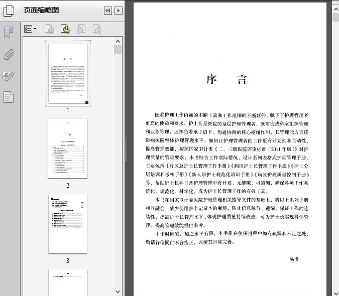
Task: Open the bookmarks panel
Action: click(x=9, y=33)
